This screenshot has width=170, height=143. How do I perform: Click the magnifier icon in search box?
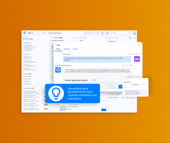pyautogui.click(x=130, y=33)
